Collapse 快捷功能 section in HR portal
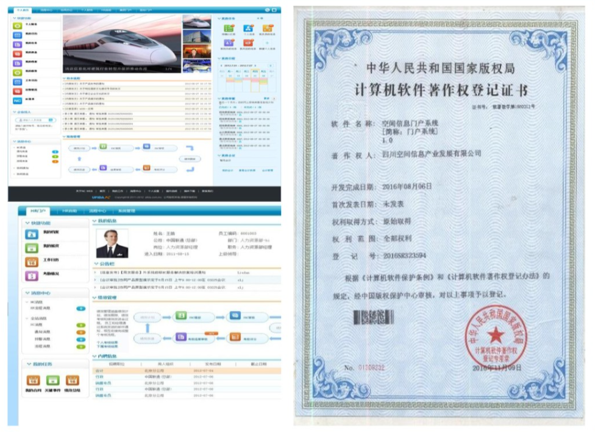 [x=27, y=223]
